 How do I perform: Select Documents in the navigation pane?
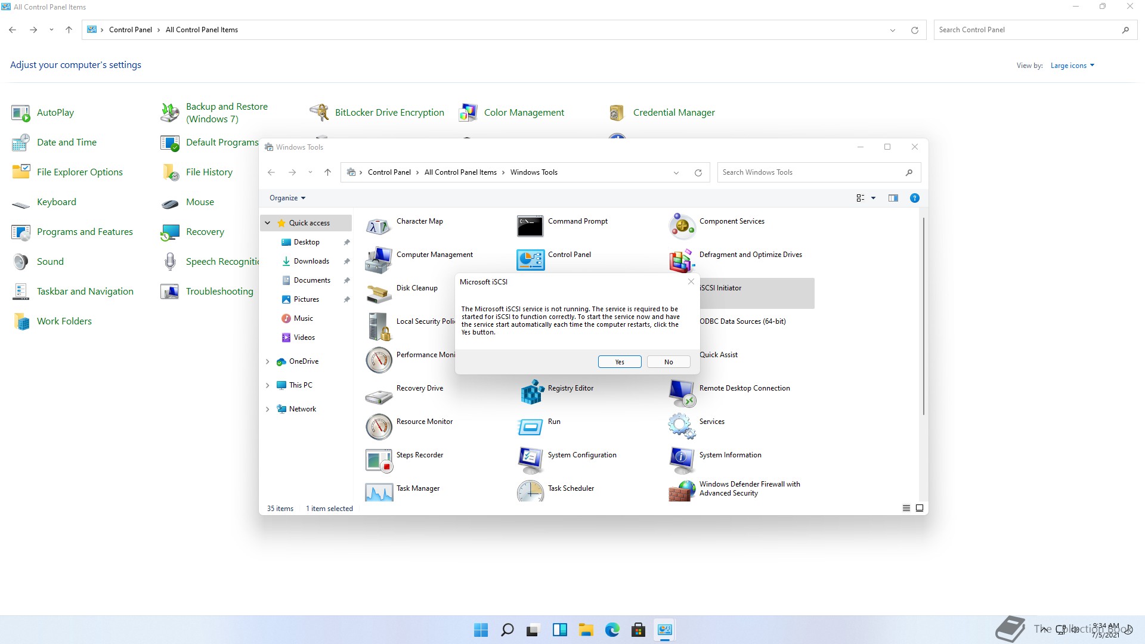pos(312,280)
